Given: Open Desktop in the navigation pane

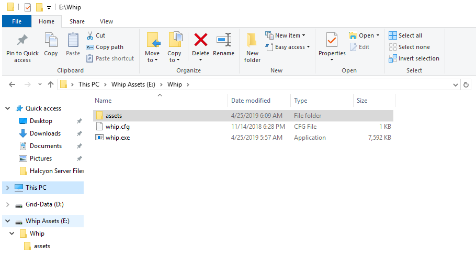Looking at the screenshot, I should click(x=41, y=121).
